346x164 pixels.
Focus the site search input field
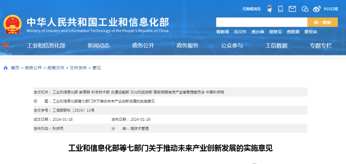[262, 22]
